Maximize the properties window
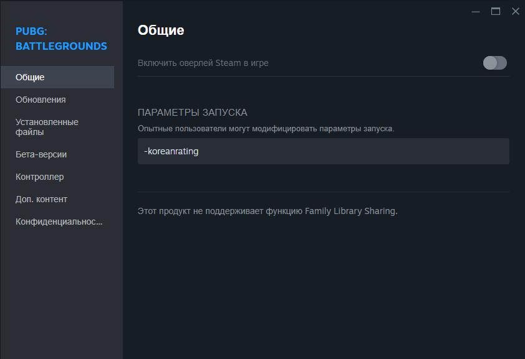 pyautogui.click(x=496, y=11)
